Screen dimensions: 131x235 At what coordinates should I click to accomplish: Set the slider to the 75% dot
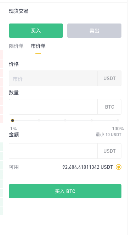(x=92, y=120)
